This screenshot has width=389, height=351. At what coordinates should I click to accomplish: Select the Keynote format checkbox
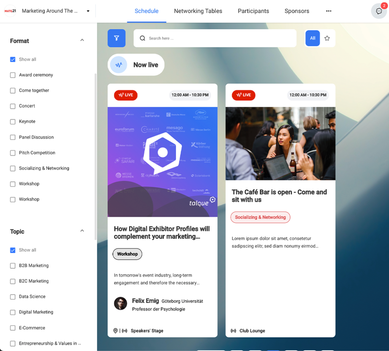click(x=13, y=122)
